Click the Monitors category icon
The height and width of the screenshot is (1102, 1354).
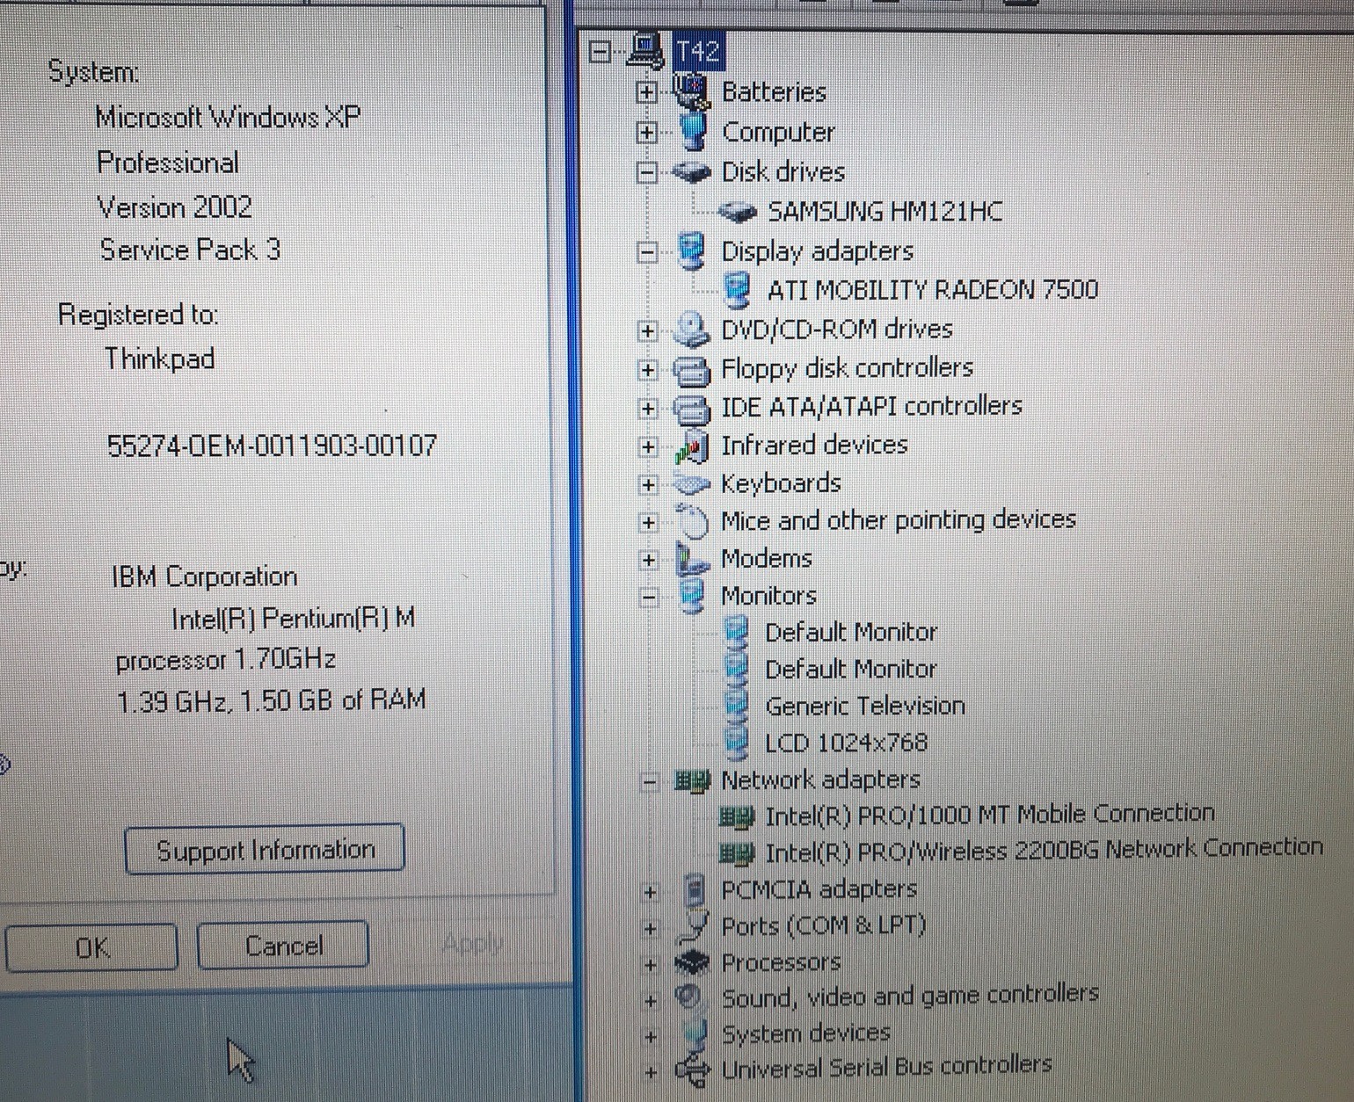(693, 596)
